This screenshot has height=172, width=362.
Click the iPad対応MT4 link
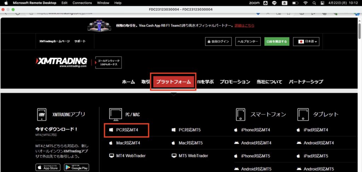pyautogui.click(x=316, y=130)
